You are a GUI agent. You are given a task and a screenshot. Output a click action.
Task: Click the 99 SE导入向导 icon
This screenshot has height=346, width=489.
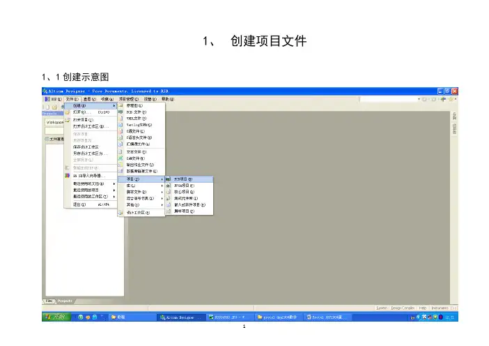[x=68, y=175]
